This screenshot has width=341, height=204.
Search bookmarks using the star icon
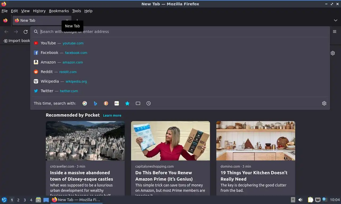pyautogui.click(x=127, y=103)
